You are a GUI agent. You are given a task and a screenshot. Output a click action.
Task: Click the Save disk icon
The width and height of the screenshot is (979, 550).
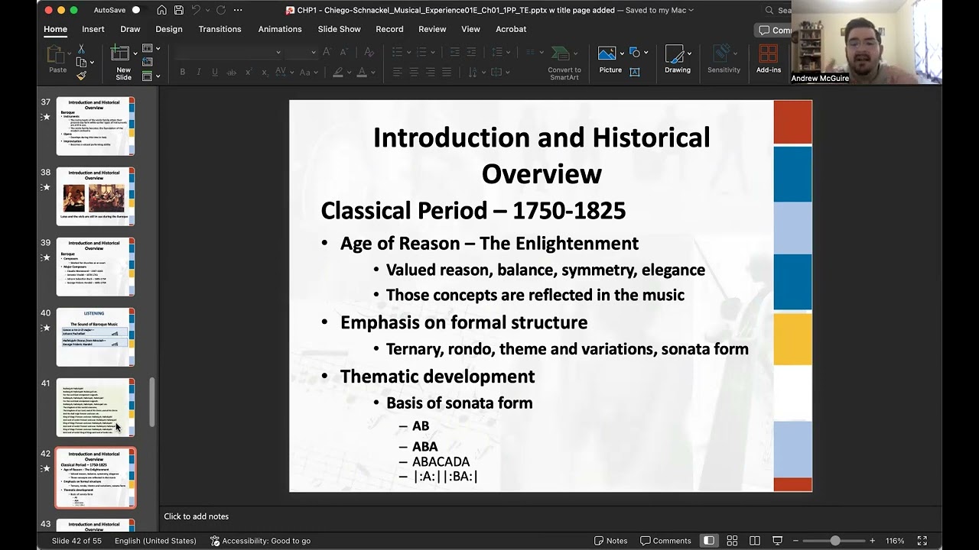tap(178, 10)
